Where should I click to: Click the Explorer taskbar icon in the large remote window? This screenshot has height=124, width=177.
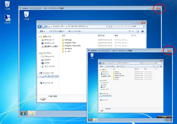tap(32, 113)
